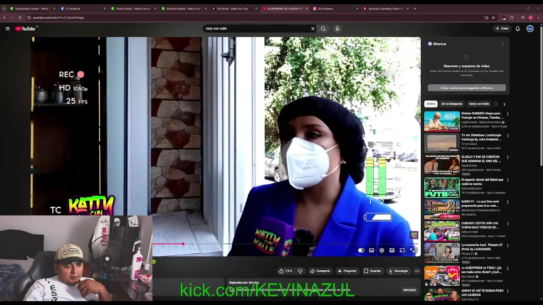Viewport: 543px width, 305px height.
Task: Open options for Salmo 91 video
Action: 507,202
